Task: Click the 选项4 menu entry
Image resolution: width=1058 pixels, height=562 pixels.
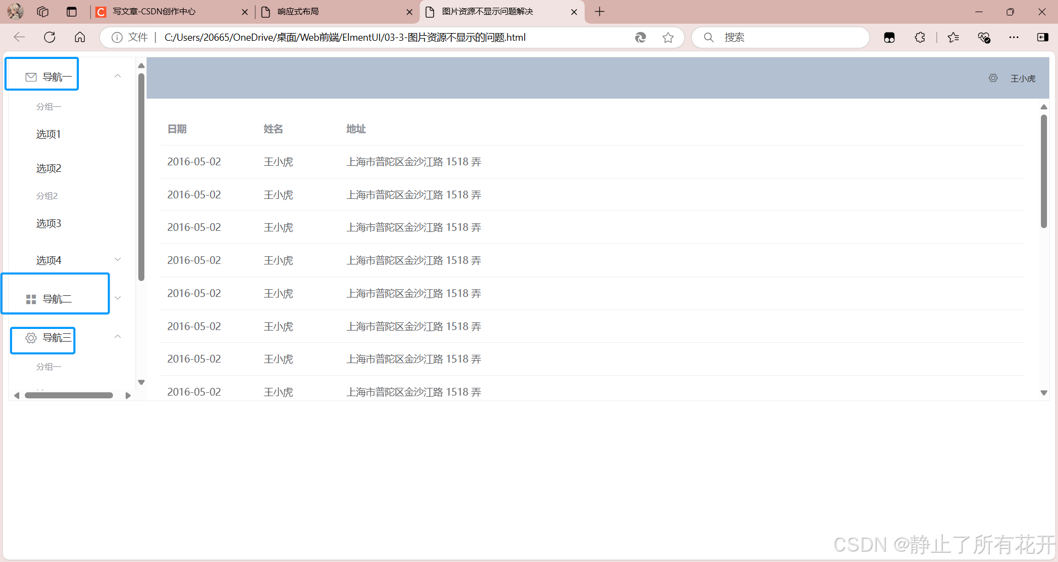Action: (x=48, y=260)
